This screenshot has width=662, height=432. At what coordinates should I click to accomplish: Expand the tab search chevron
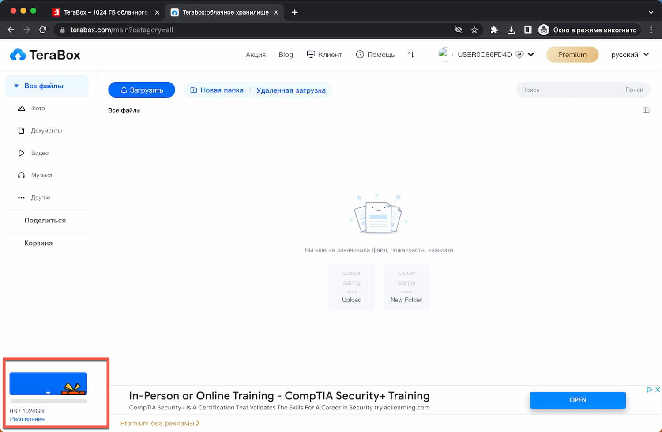tap(651, 12)
